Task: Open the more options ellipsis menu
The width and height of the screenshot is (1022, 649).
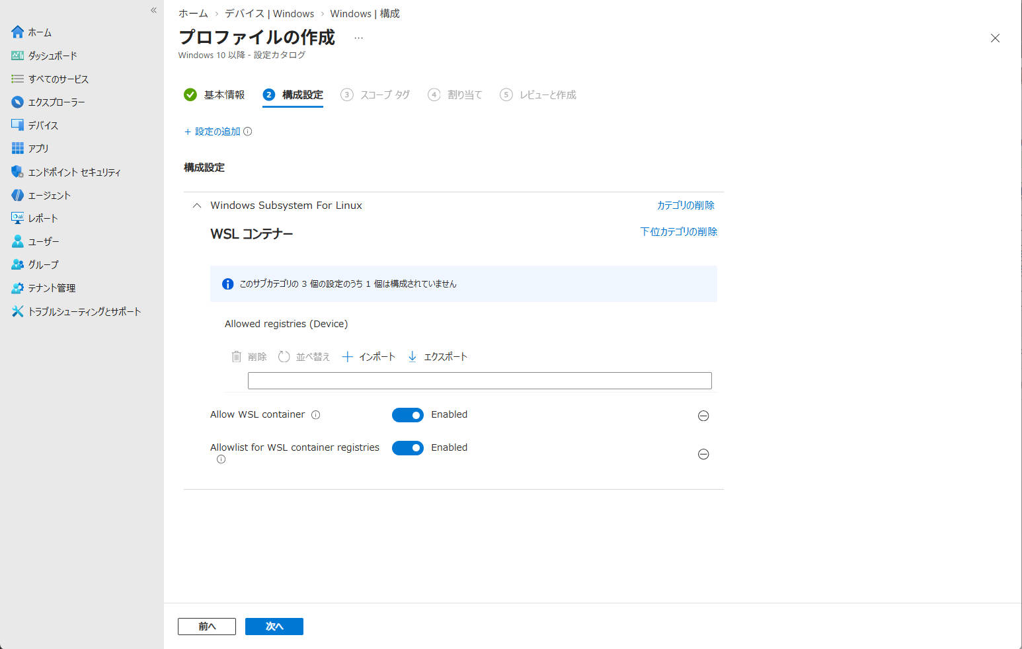Action: [x=358, y=38]
